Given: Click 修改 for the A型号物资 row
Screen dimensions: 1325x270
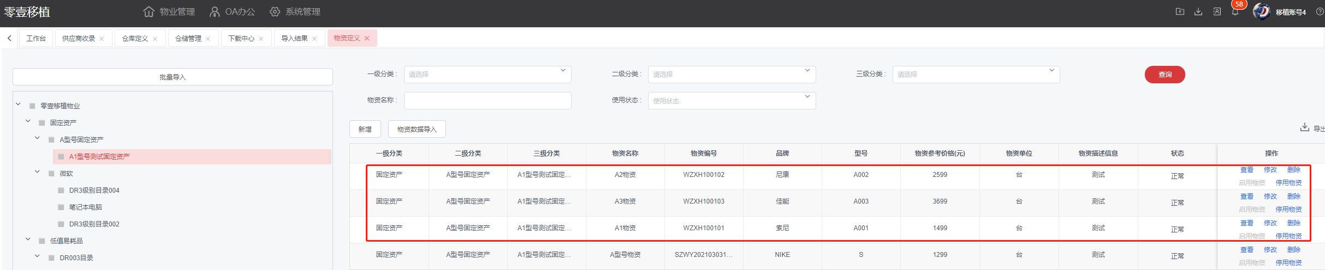Looking at the screenshot, I should 1270,250.
